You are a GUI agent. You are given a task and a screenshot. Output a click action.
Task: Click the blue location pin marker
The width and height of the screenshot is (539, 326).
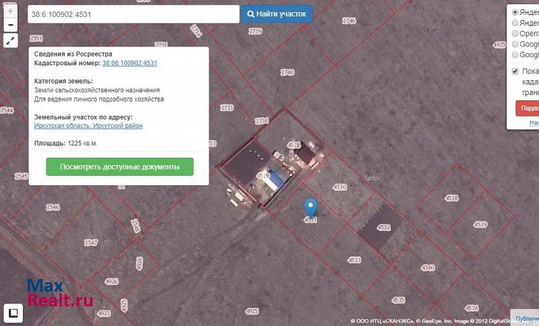coord(311,208)
